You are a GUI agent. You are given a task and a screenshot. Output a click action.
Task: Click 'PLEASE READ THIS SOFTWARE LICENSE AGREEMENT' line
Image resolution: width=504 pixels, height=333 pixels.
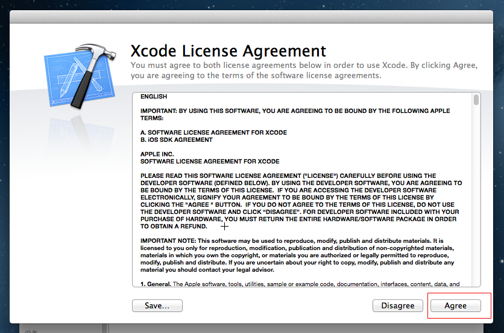[288, 176]
